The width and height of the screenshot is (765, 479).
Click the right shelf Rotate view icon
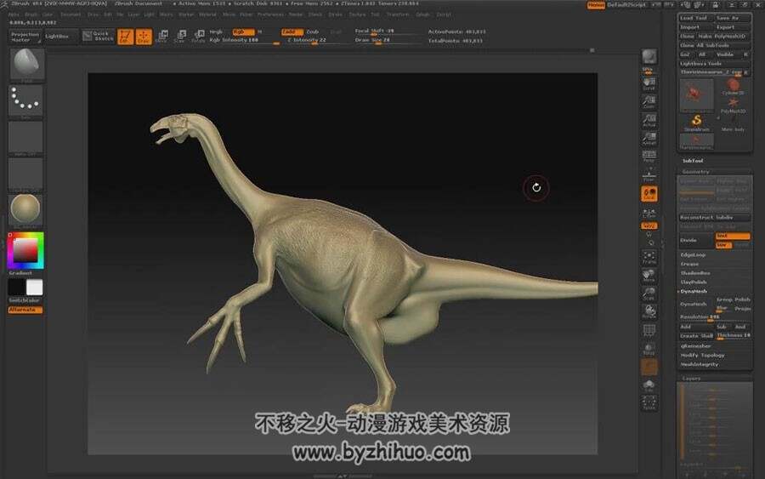(649, 312)
